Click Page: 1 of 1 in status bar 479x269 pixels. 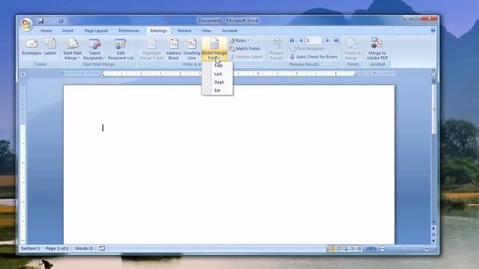click(57, 249)
